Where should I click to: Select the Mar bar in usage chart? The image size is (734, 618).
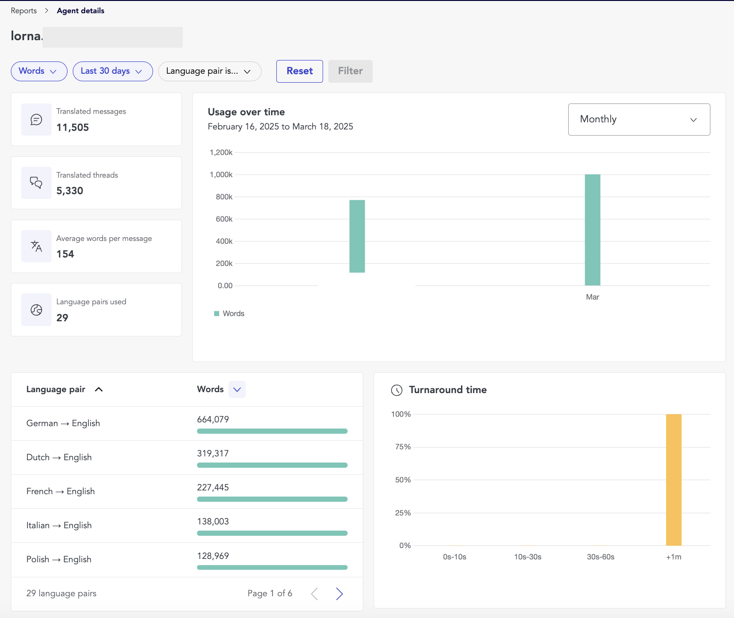[592, 230]
